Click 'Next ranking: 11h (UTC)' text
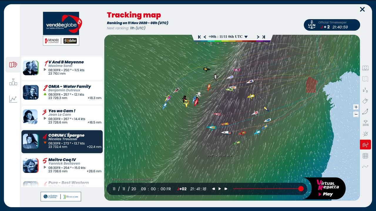 [x=126, y=28]
